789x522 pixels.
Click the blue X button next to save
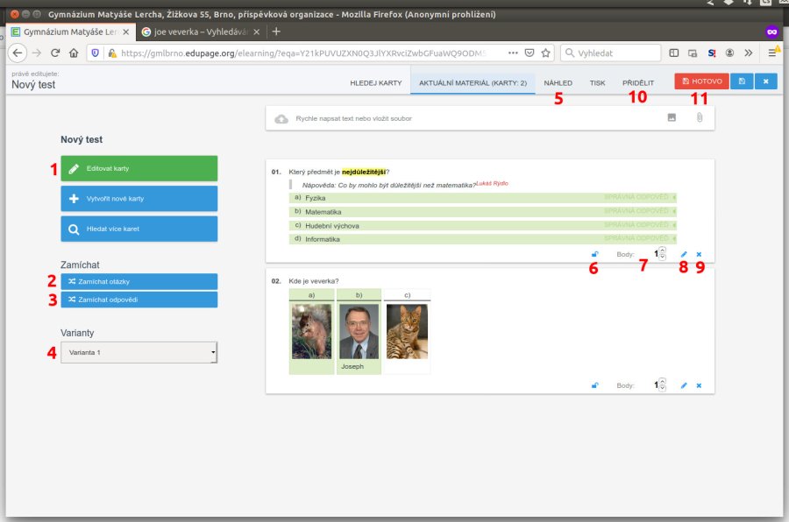point(765,81)
